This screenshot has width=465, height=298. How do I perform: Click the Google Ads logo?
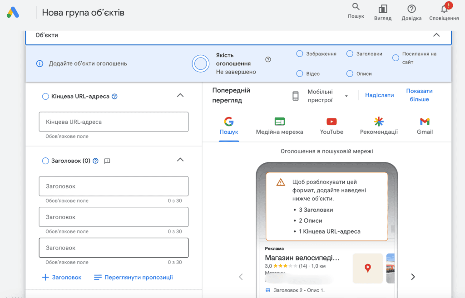click(13, 12)
